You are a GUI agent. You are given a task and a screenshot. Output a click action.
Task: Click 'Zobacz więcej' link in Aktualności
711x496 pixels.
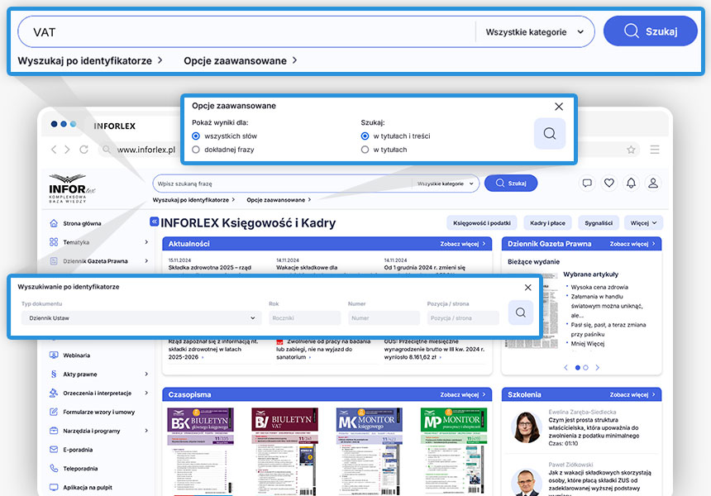tap(463, 244)
